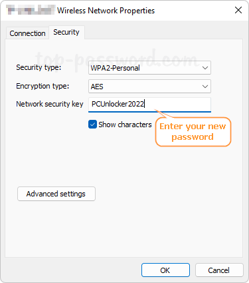This screenshot has height=283, width=249.
Task: Open Advanced settings
Action: click(56, 194)
